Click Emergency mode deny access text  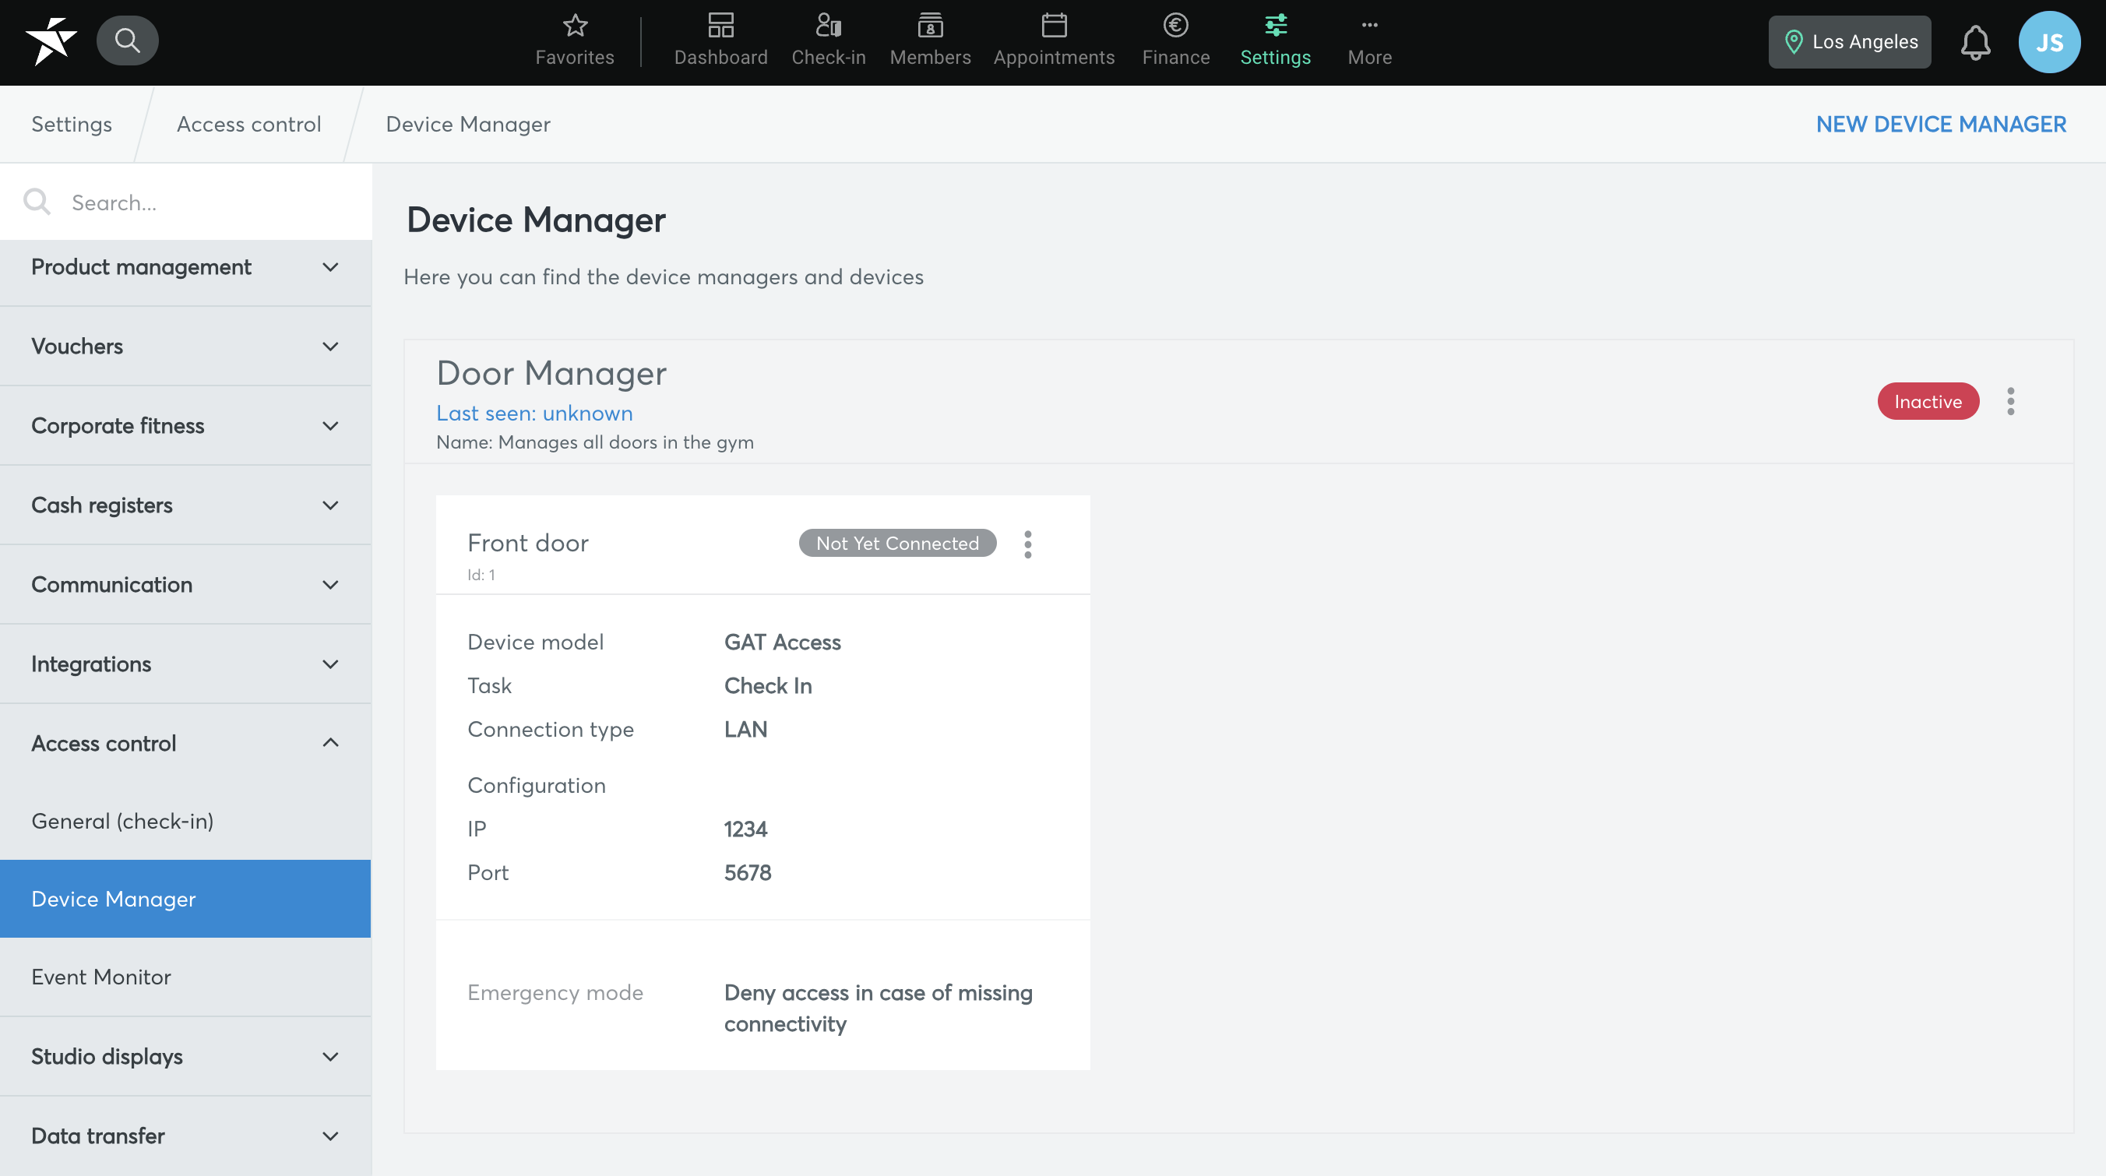click(x=878, y=1009)
